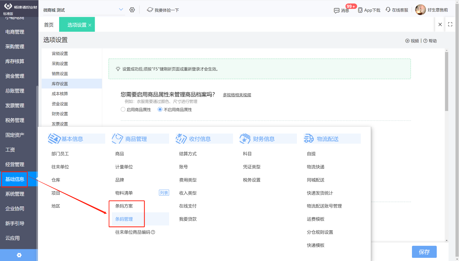The height and width of the screenshot is (261, 459).
Task: Click the gear icon at sidebar bottom
Action: click(19, 255)
